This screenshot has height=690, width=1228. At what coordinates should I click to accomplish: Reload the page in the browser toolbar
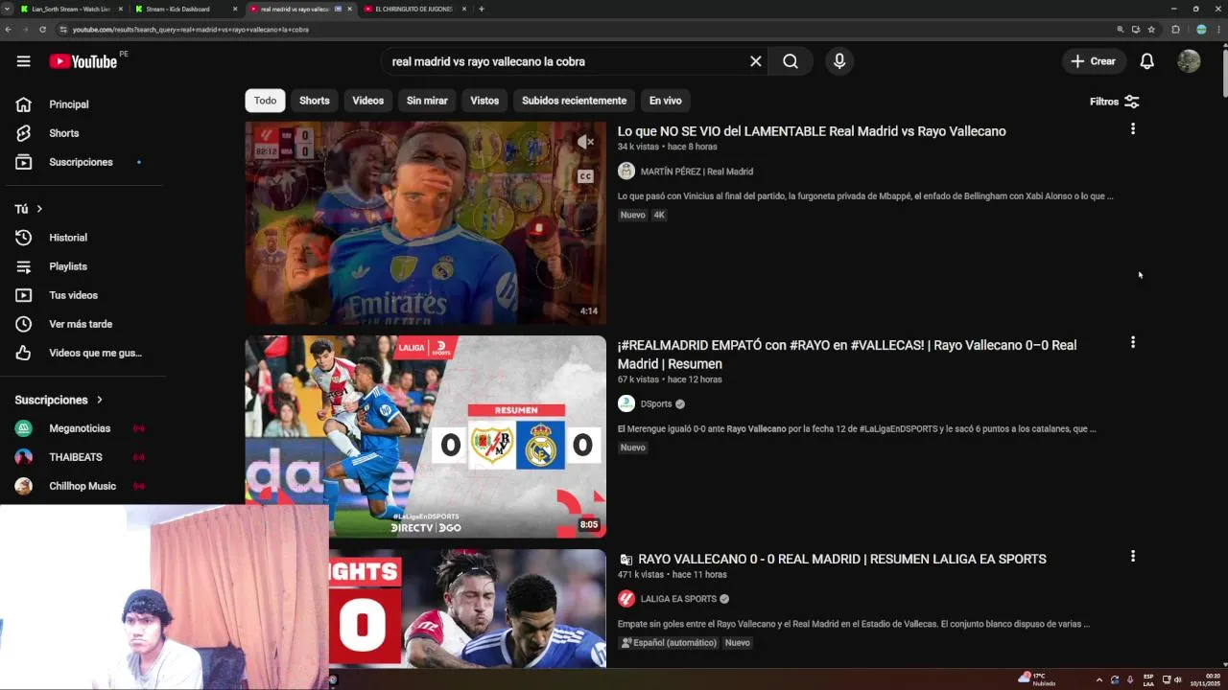[42, 30]
